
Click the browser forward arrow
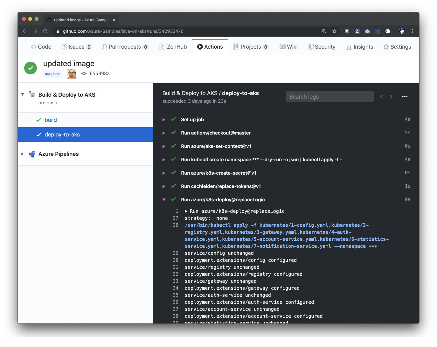pos(35,31)
